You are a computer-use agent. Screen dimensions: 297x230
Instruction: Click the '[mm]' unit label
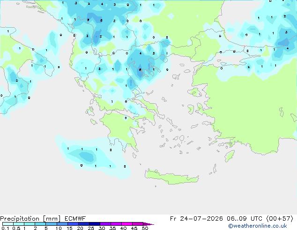click(x=52, y=219)
